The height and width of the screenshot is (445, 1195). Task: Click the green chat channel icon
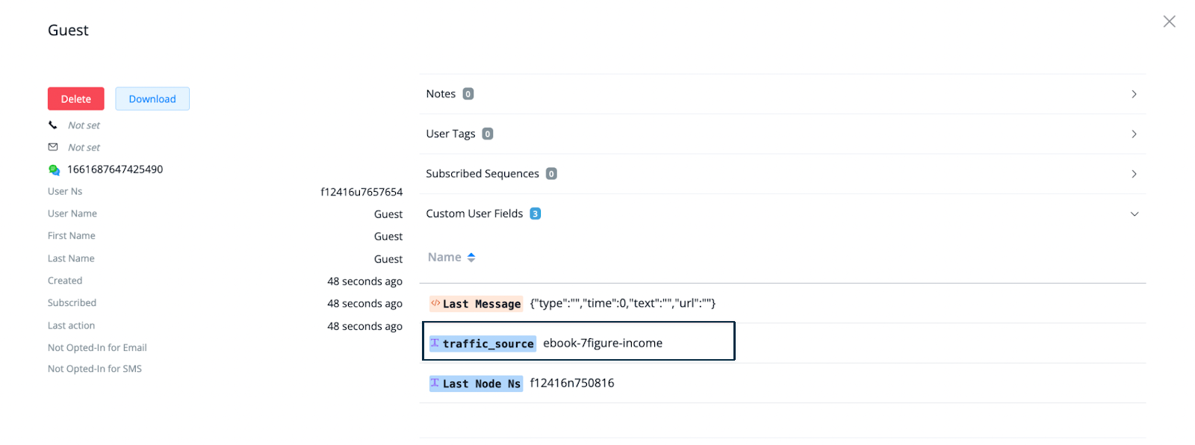coord(54,169)
